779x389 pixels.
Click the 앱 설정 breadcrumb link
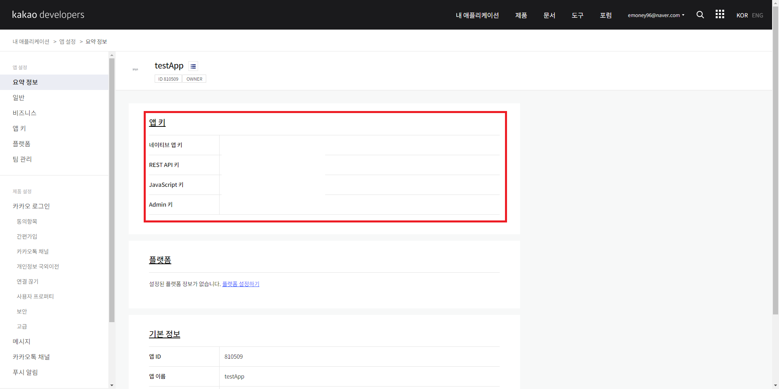[67, 42]
